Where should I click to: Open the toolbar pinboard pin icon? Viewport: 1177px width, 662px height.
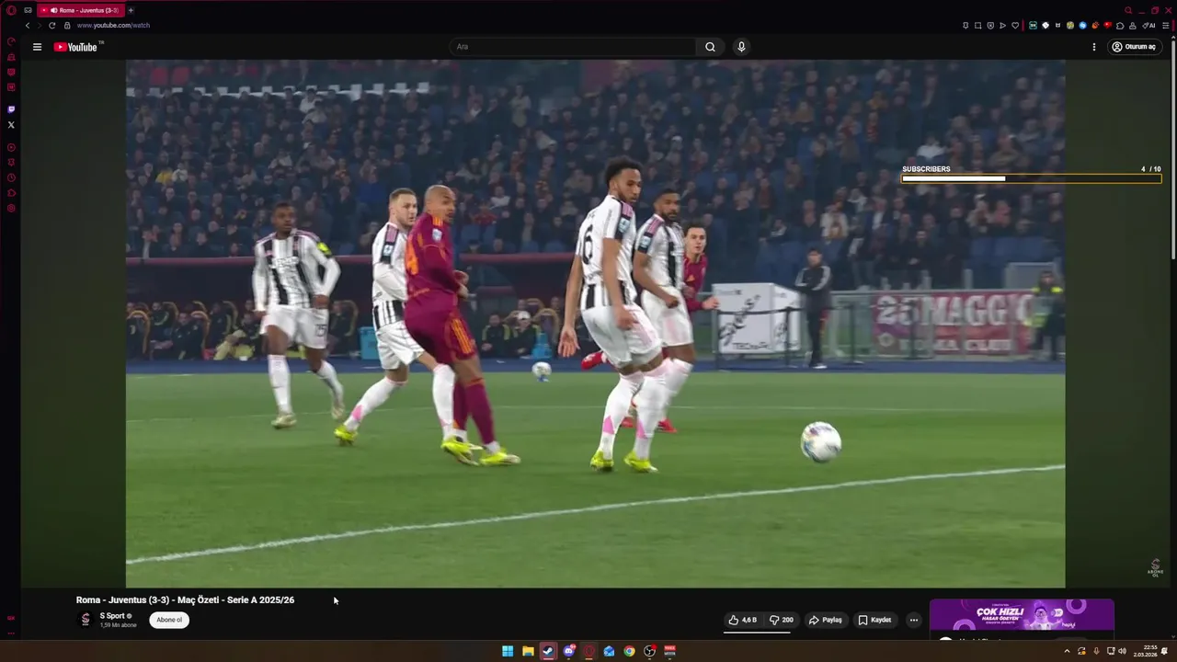(966, 26)
